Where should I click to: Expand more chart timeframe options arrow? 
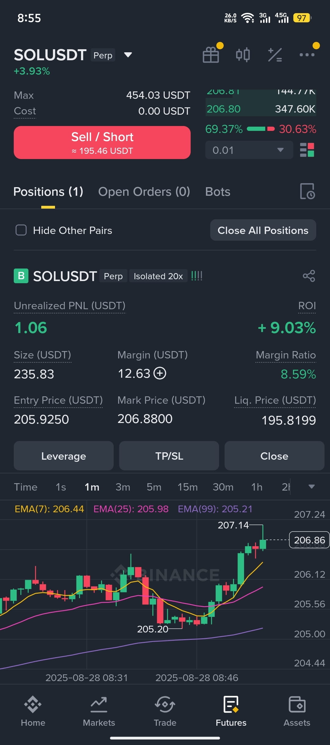(312, 487)
